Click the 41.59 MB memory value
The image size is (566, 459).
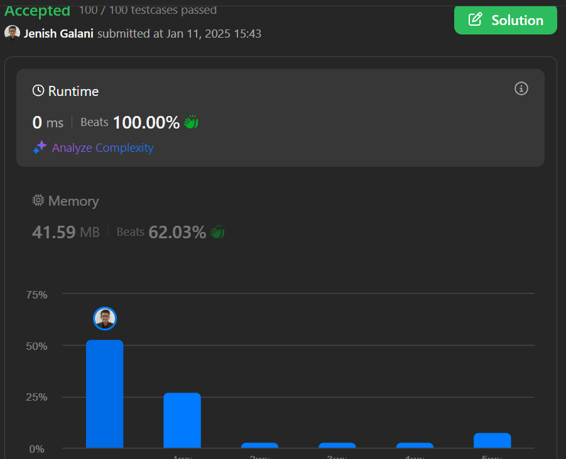pos(65,233)
